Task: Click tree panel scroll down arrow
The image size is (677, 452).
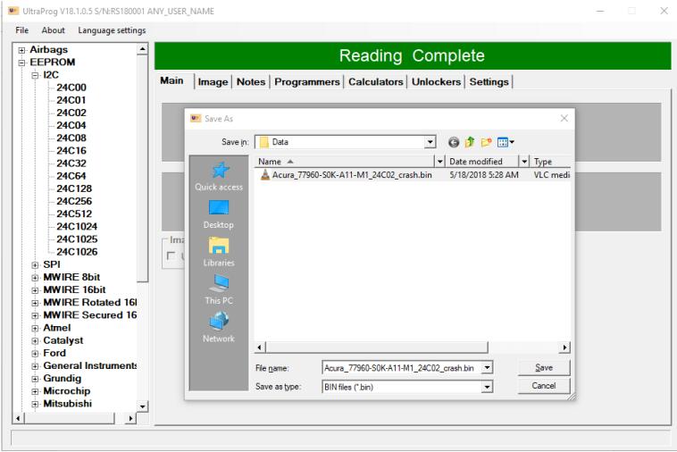Action: [x=143, y=406]
